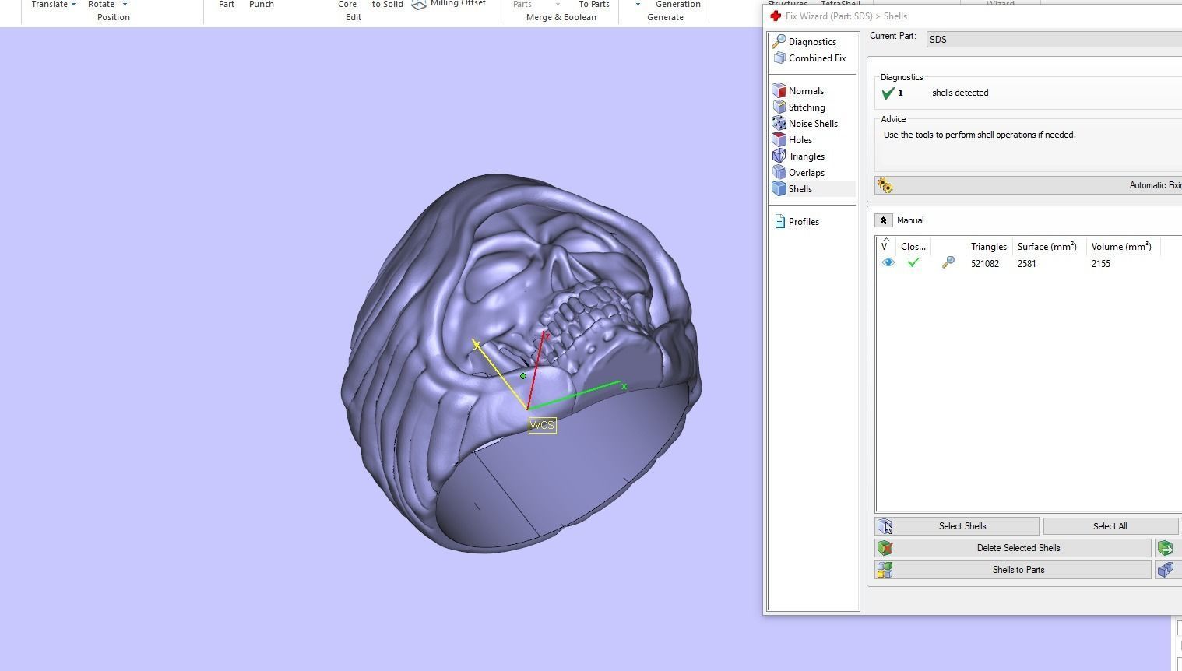Viewport: 1182px width, 671px height.
Task: Collapse the Manual section
Action: coord(883,220)
